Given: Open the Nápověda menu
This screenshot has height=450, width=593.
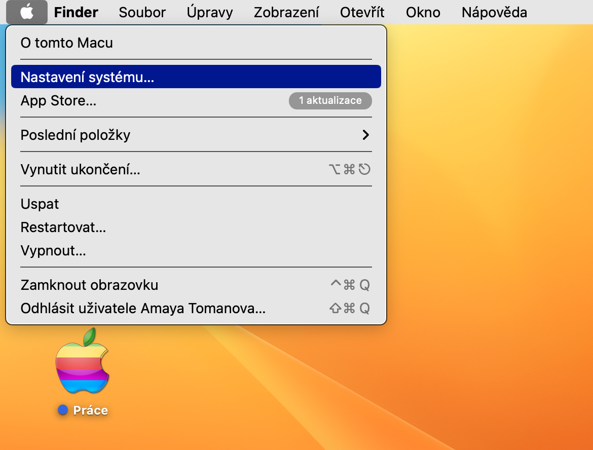Looking at the screenshot, I should tap(494, 13).
